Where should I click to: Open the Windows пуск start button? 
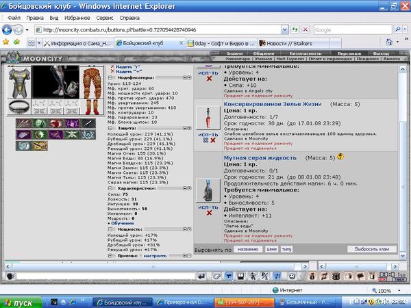21,303
